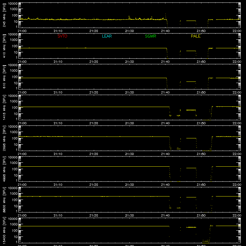This screenshot has width=246, height=246.
Task: Select the 1415 MHz [SFU] axis label
Action: point(4,108)
